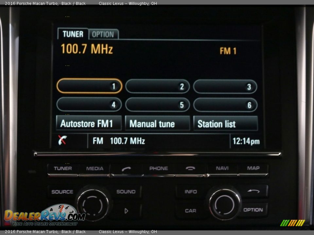Viewport: 314px width, 235px height.
Task: Select radio preset 5
Action: [x=157, y=105]
